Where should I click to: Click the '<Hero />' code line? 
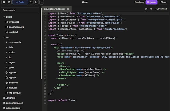pos(64,66)
